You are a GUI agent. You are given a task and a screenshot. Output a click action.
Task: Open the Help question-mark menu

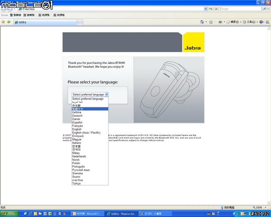click(262, 22)
